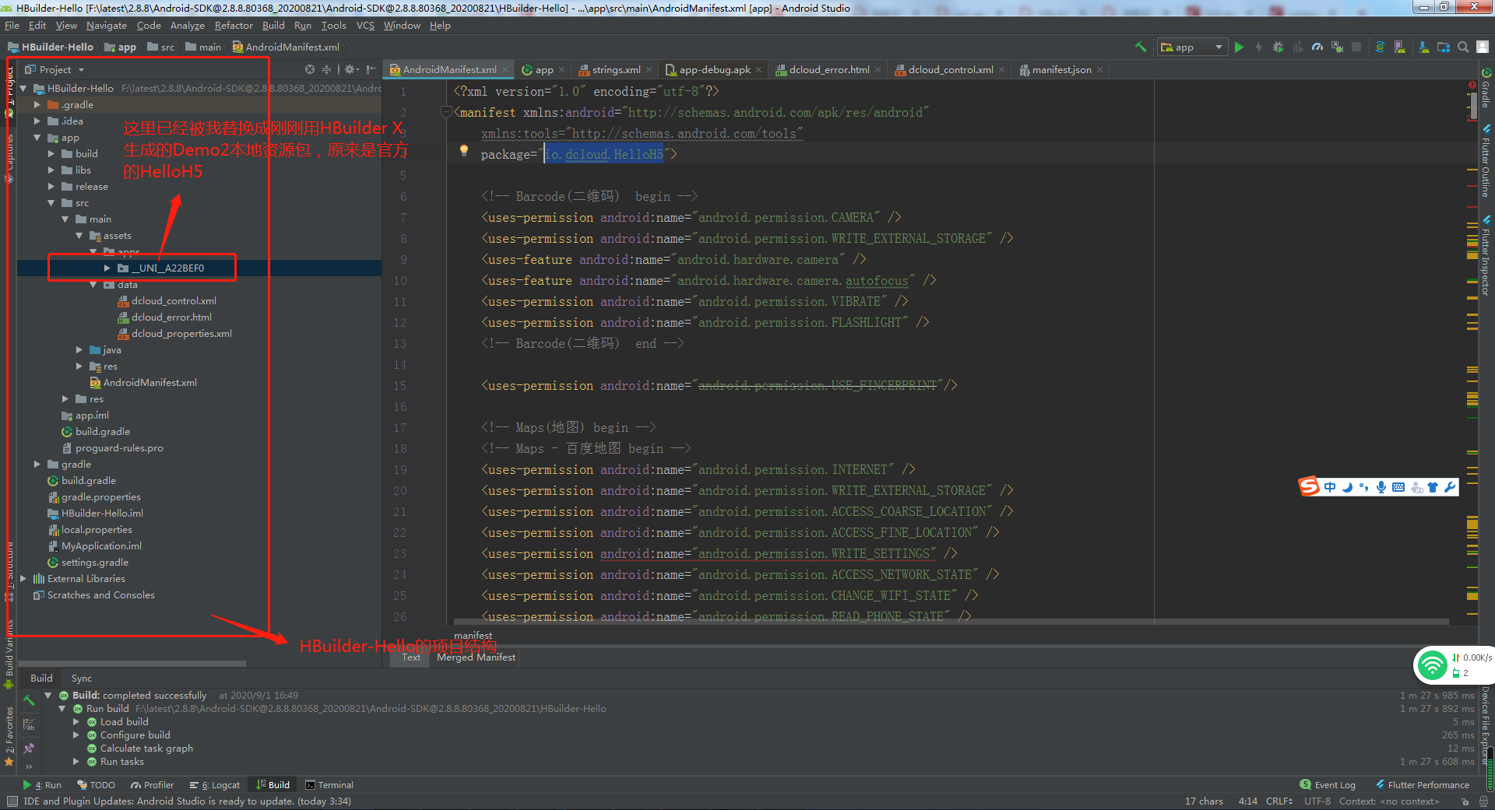Viewport: 1495px width, 810px height.
Task: Toggle Sogou Chinese/English input mode
Action: (x=1330, y=487)
